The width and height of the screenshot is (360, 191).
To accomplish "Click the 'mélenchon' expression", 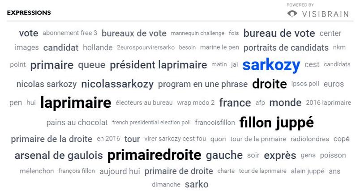I will [x=37, y=171].
